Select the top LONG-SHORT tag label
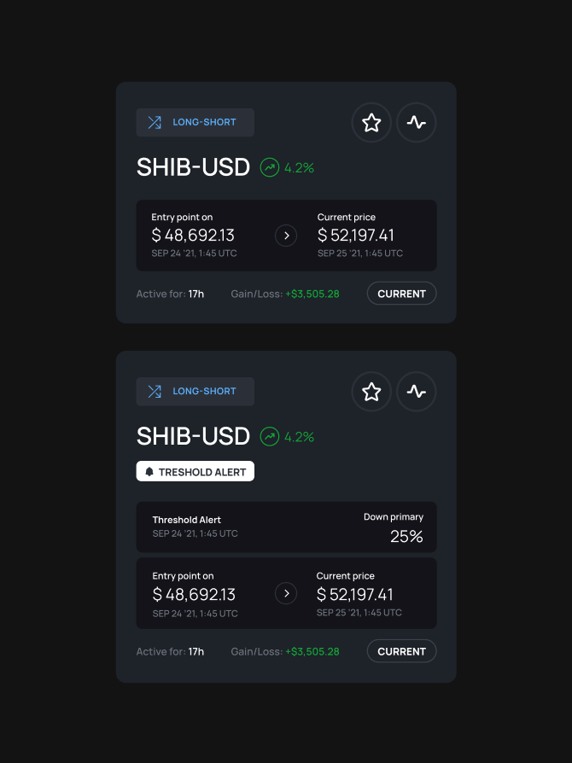Screen dimensions: 572x763 [x=204, y=123]
